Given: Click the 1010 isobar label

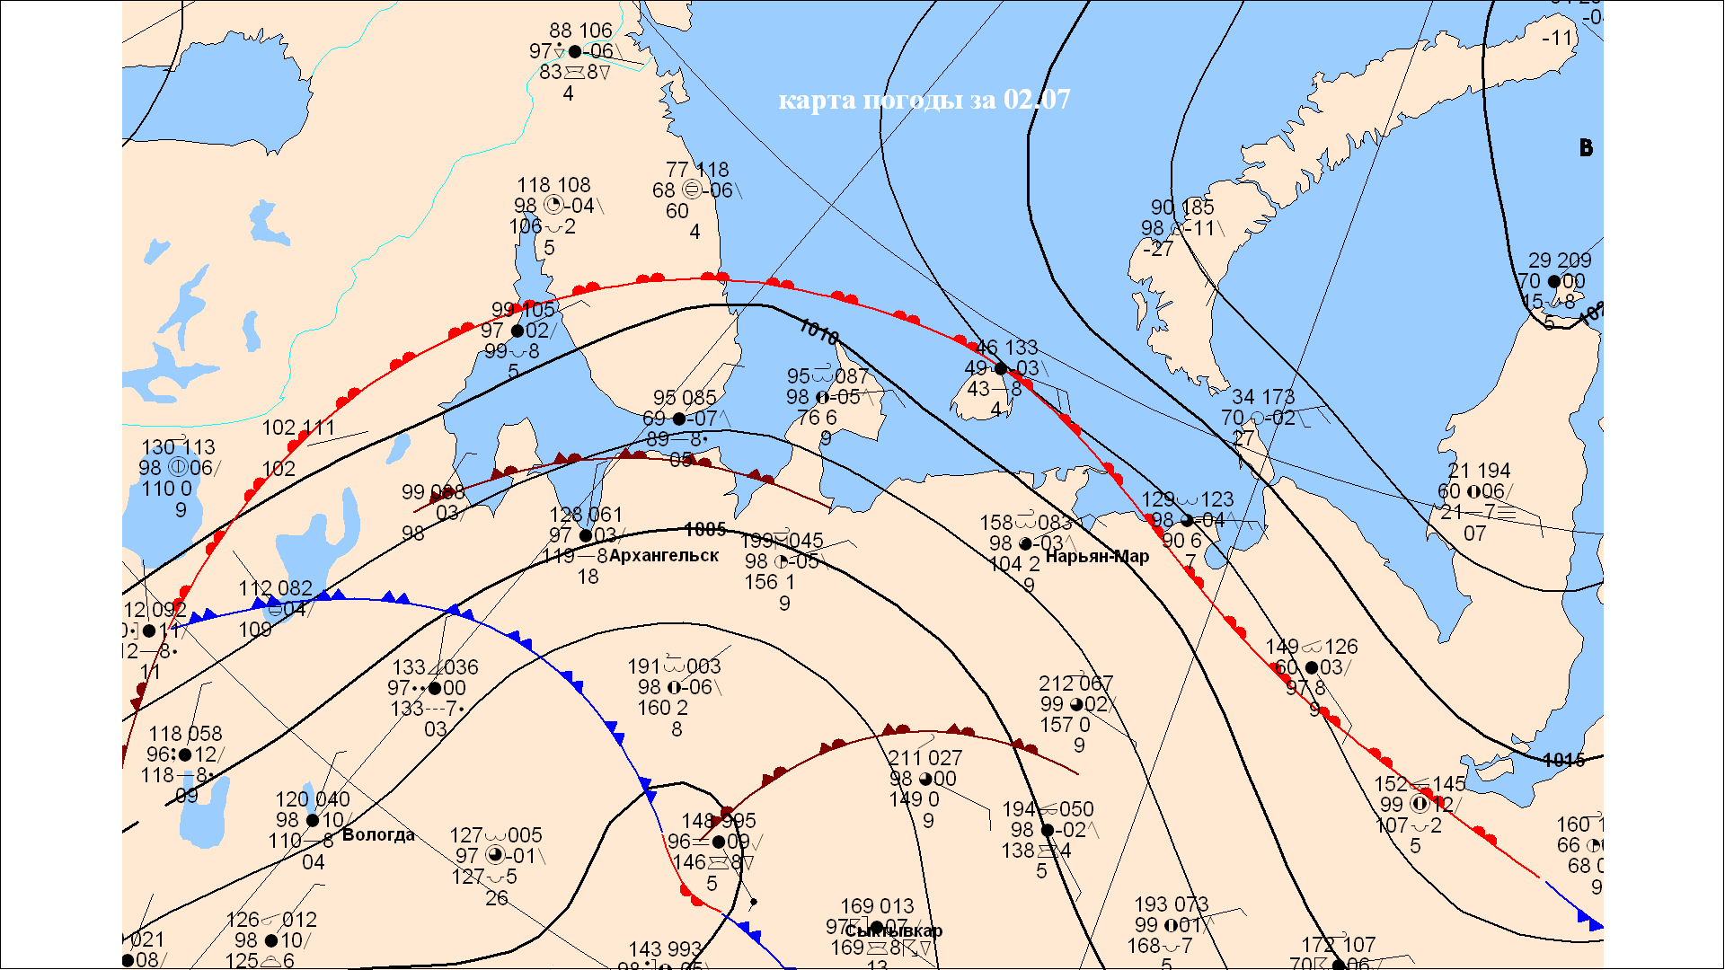Looking at the screenshot, I should coord(818,332).
